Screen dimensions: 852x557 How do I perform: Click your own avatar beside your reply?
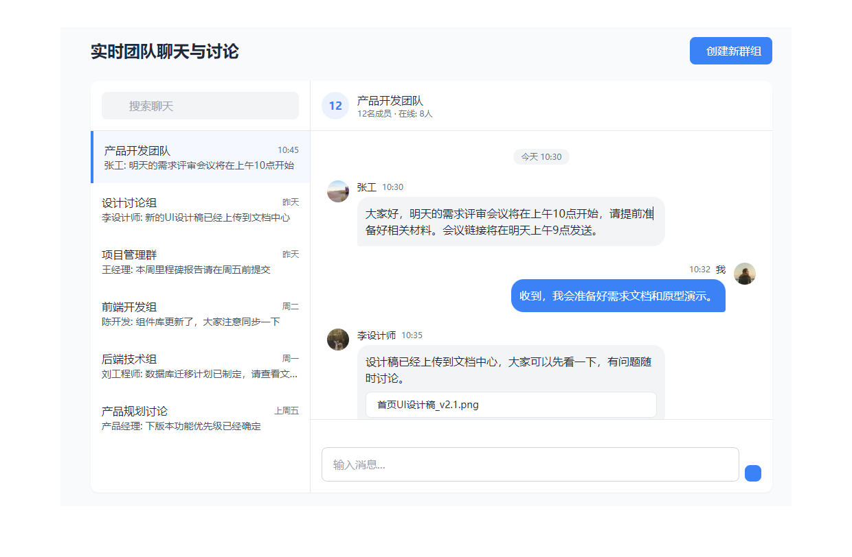coord(745,274)
